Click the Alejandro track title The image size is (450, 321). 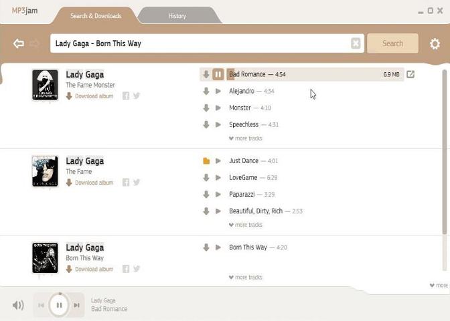242,91
